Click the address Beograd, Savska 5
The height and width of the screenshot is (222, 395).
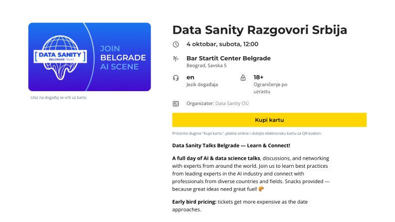click(206, 66)
